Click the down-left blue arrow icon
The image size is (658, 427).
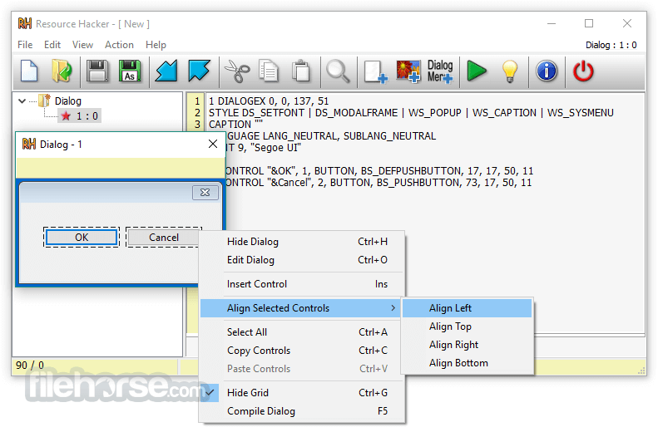[x=166, y=71]
